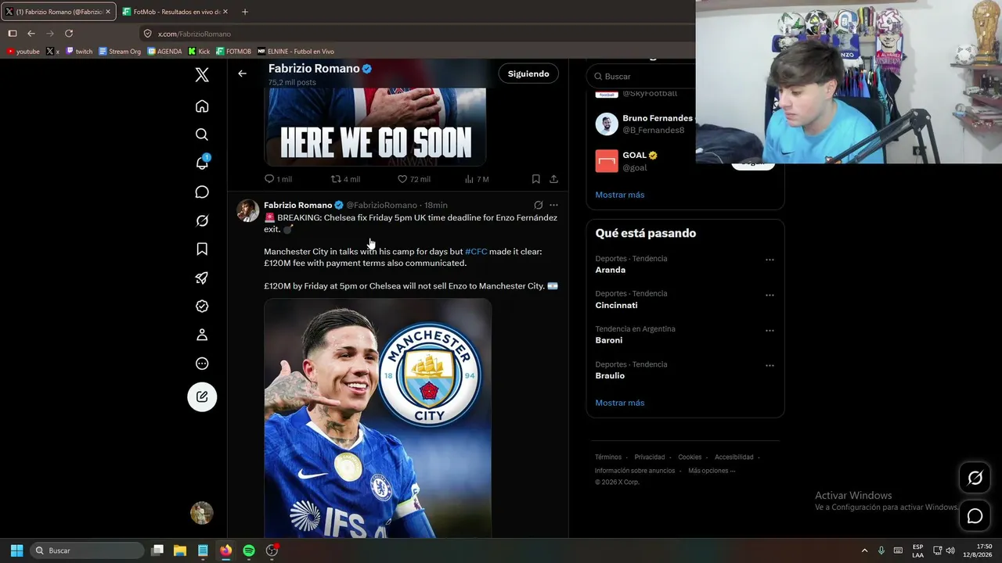Open the youtube bookmark
This screenshot has height=563, width=1002.
23,52
